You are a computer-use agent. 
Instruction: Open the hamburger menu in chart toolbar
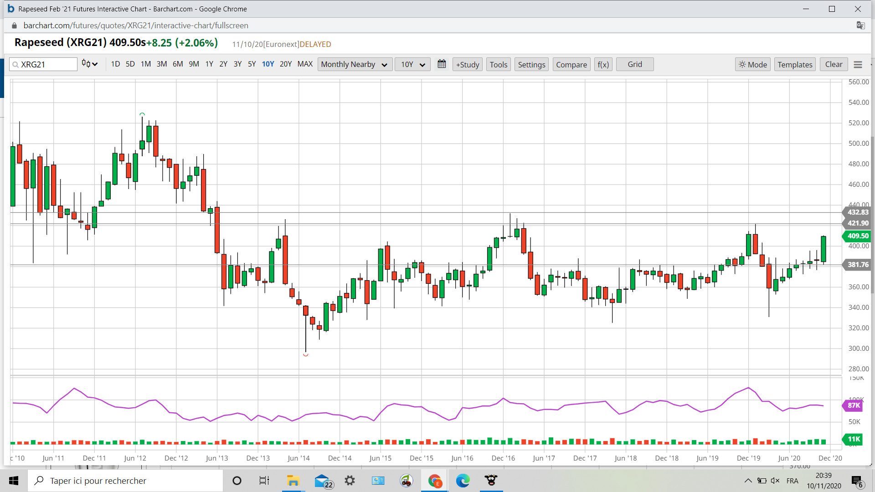[858, 65]
